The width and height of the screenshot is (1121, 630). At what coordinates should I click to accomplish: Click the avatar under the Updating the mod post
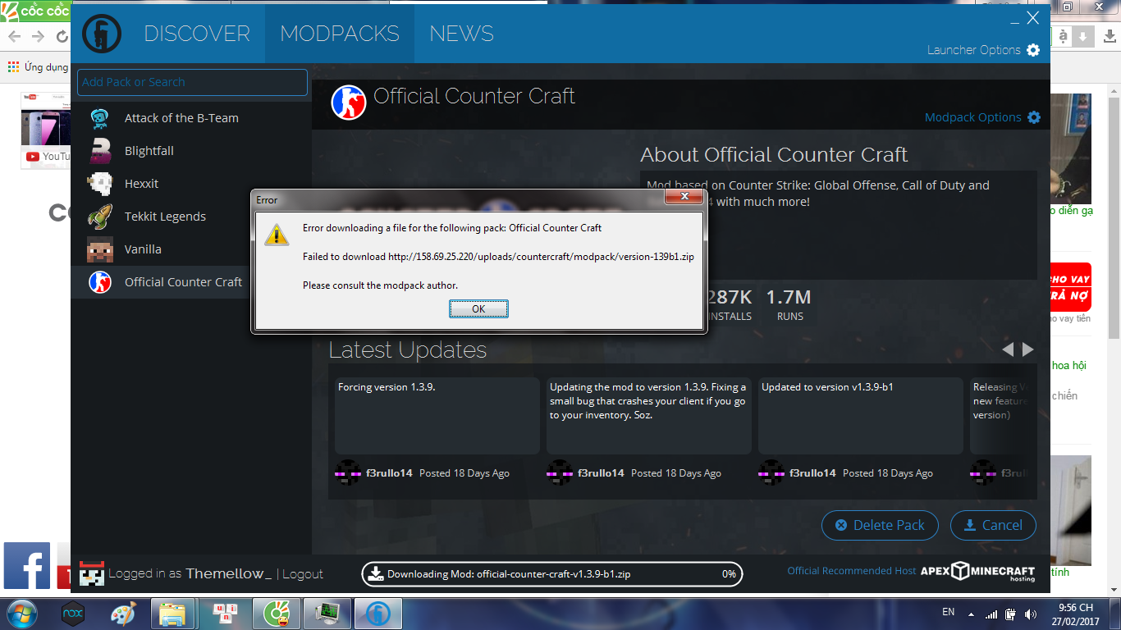tap(560, 473)
